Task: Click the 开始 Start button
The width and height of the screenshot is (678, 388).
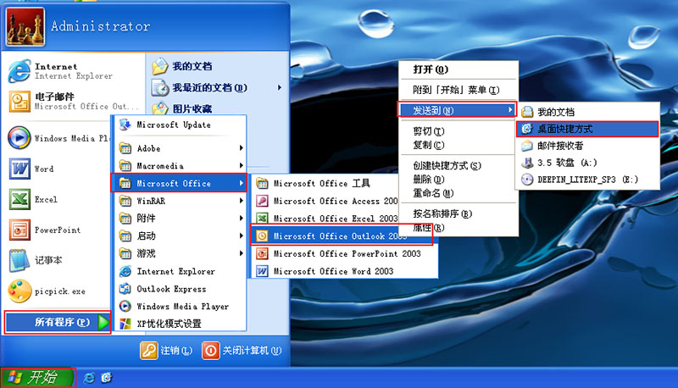Action: click(x=37, y=378)
